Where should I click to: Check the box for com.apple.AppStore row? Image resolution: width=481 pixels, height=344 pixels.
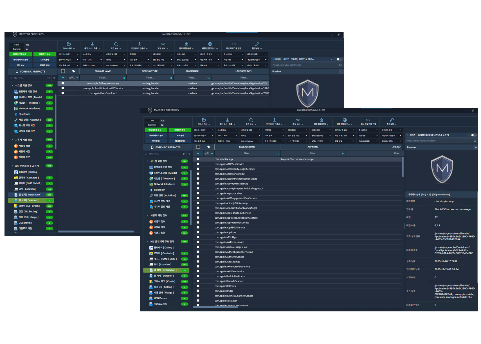(x=198, y=232)
